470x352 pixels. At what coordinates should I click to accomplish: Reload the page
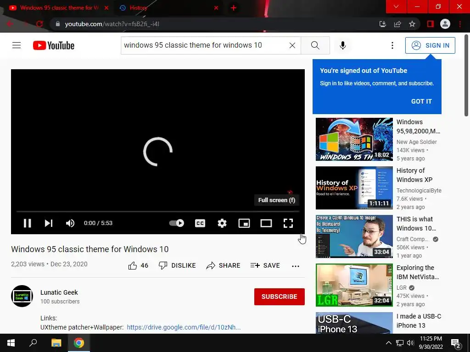pos(39,24)
